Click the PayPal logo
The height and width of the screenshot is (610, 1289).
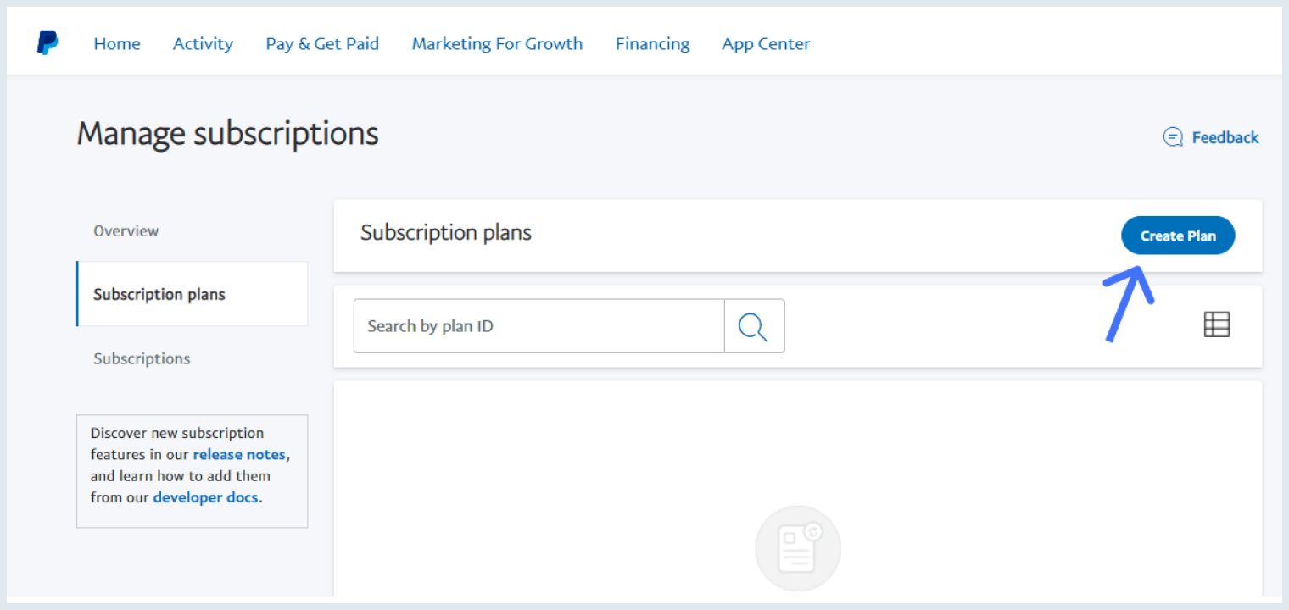point(47,43)
